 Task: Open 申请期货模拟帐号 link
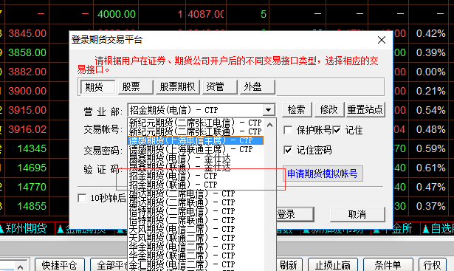click(323, 174)
